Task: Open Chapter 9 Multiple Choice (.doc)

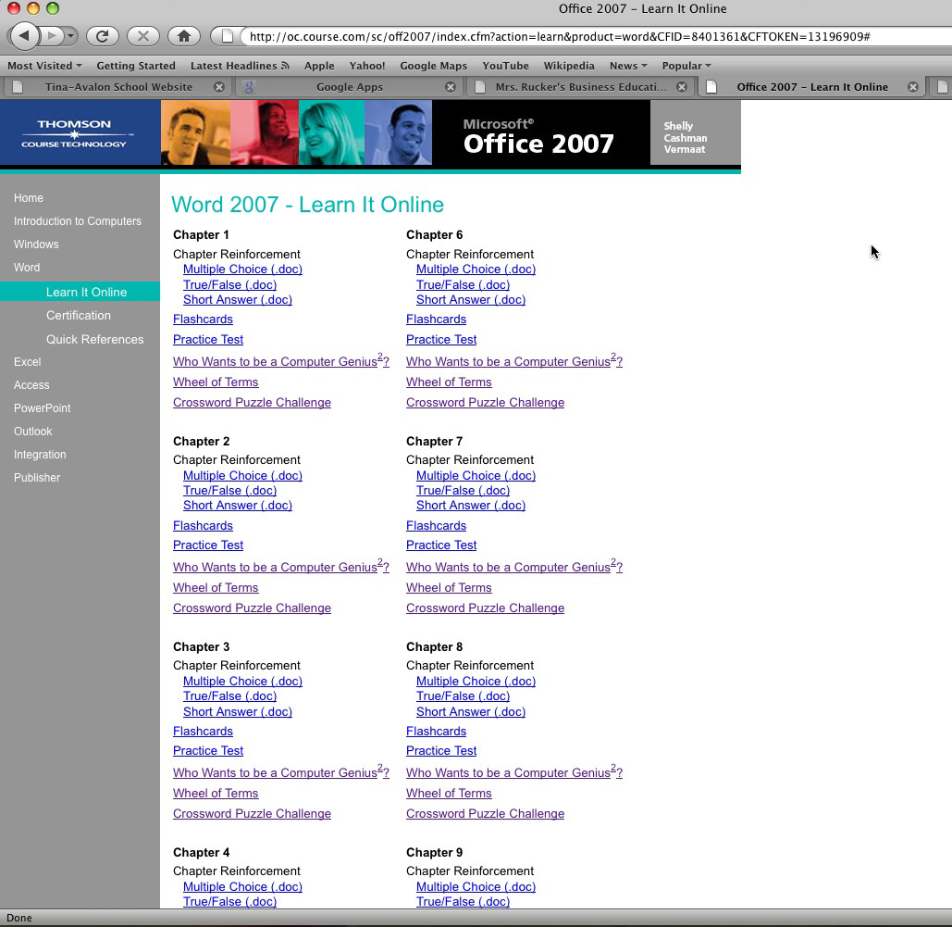Action: tap(476, 887)
